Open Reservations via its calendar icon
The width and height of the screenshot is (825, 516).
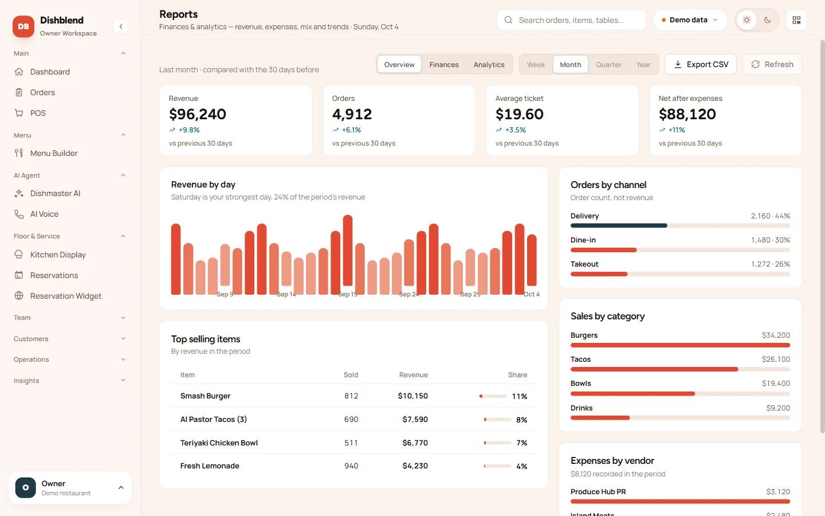pos(19,275)
